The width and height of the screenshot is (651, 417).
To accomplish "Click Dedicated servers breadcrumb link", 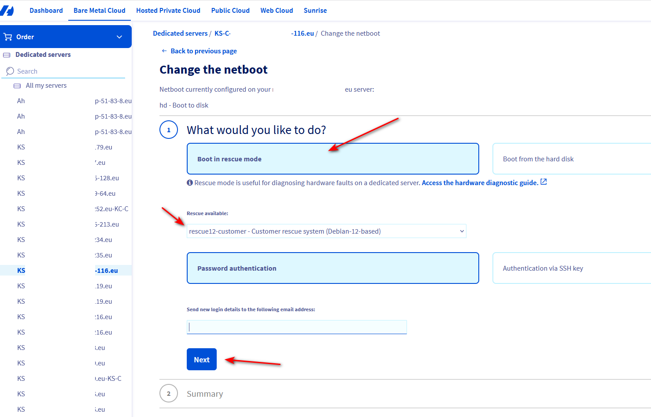I will point(180,34).
